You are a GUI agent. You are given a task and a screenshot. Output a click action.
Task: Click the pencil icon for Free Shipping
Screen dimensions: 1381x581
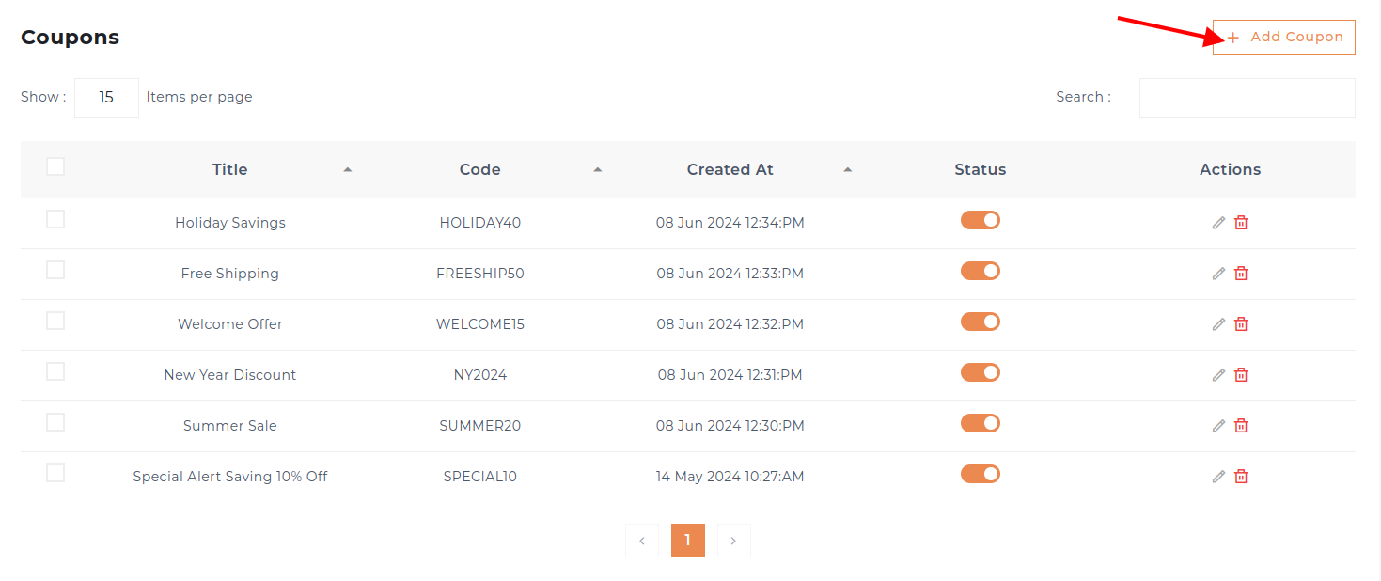tap(1218, 274)
